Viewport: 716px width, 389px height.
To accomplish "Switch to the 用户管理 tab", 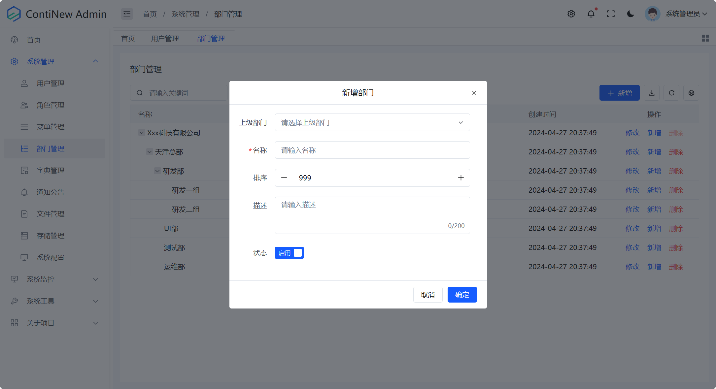I will (165, 38).
